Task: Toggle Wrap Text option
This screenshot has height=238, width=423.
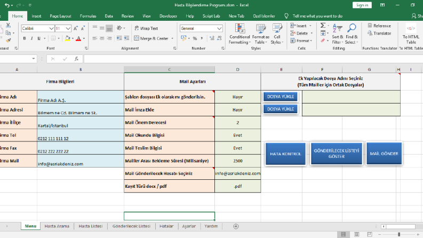Action: coord(146,28)
